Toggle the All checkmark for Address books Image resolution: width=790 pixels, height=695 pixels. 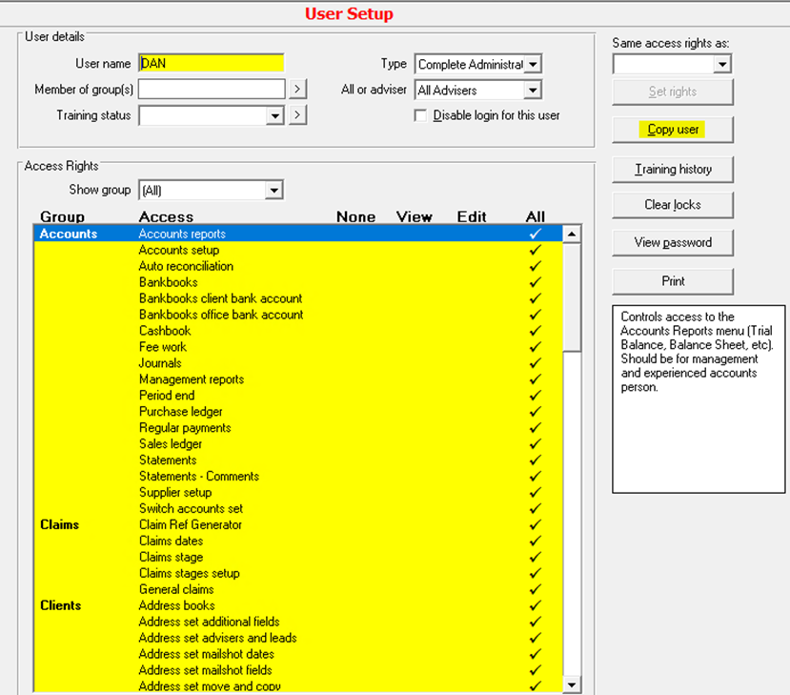click(x=535, y=605)
